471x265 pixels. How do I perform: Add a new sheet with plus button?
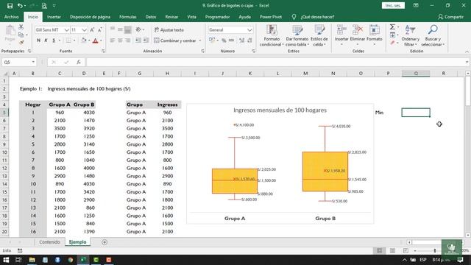(105, 242)
